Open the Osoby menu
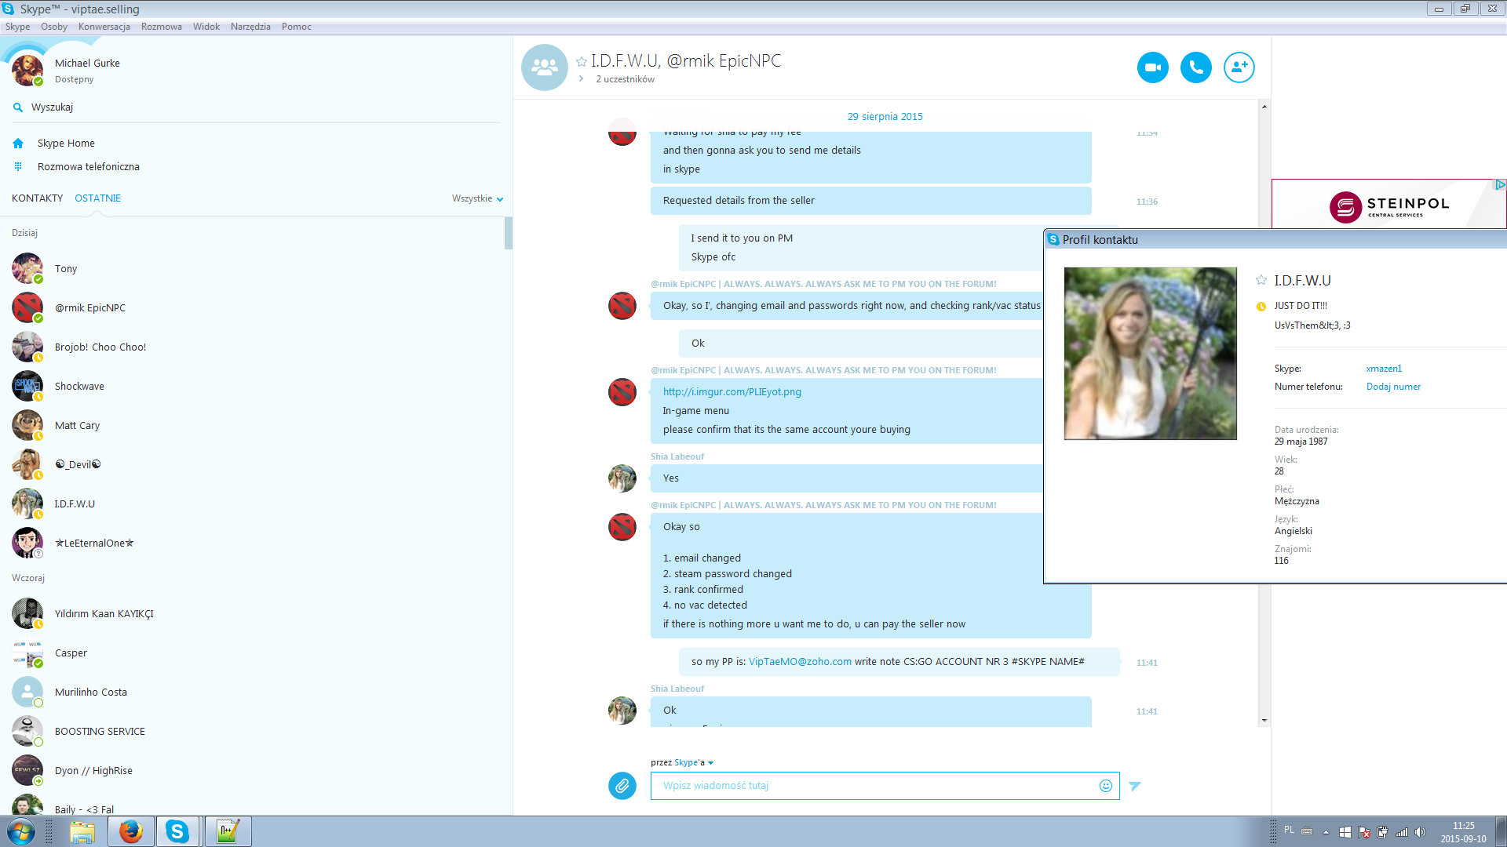The image size is (1507, 847). tap(54, 27)
